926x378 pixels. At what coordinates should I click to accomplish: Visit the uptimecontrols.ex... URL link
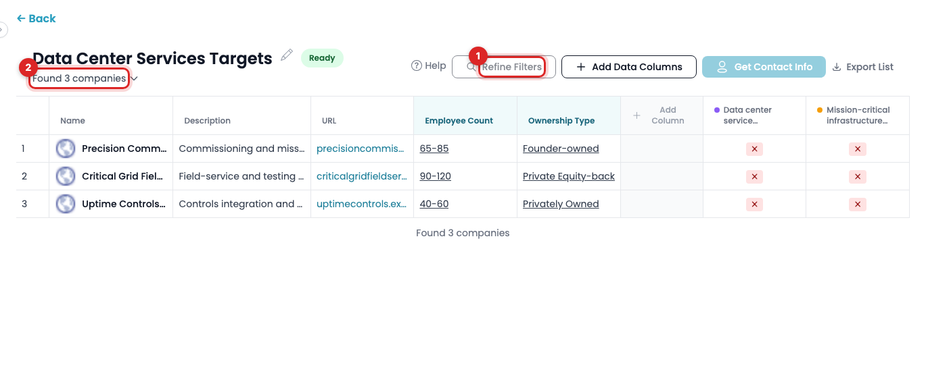pyautogui.click(x=362, y=204)
